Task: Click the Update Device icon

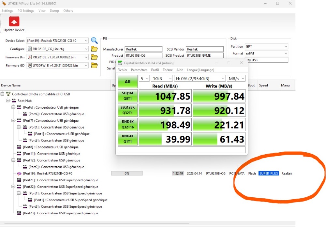Action: click(14, 22)
